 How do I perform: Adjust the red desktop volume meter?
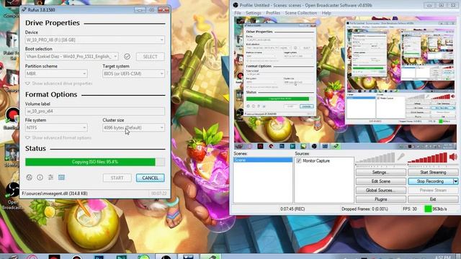pyautogui.click(x=427, y=158)
